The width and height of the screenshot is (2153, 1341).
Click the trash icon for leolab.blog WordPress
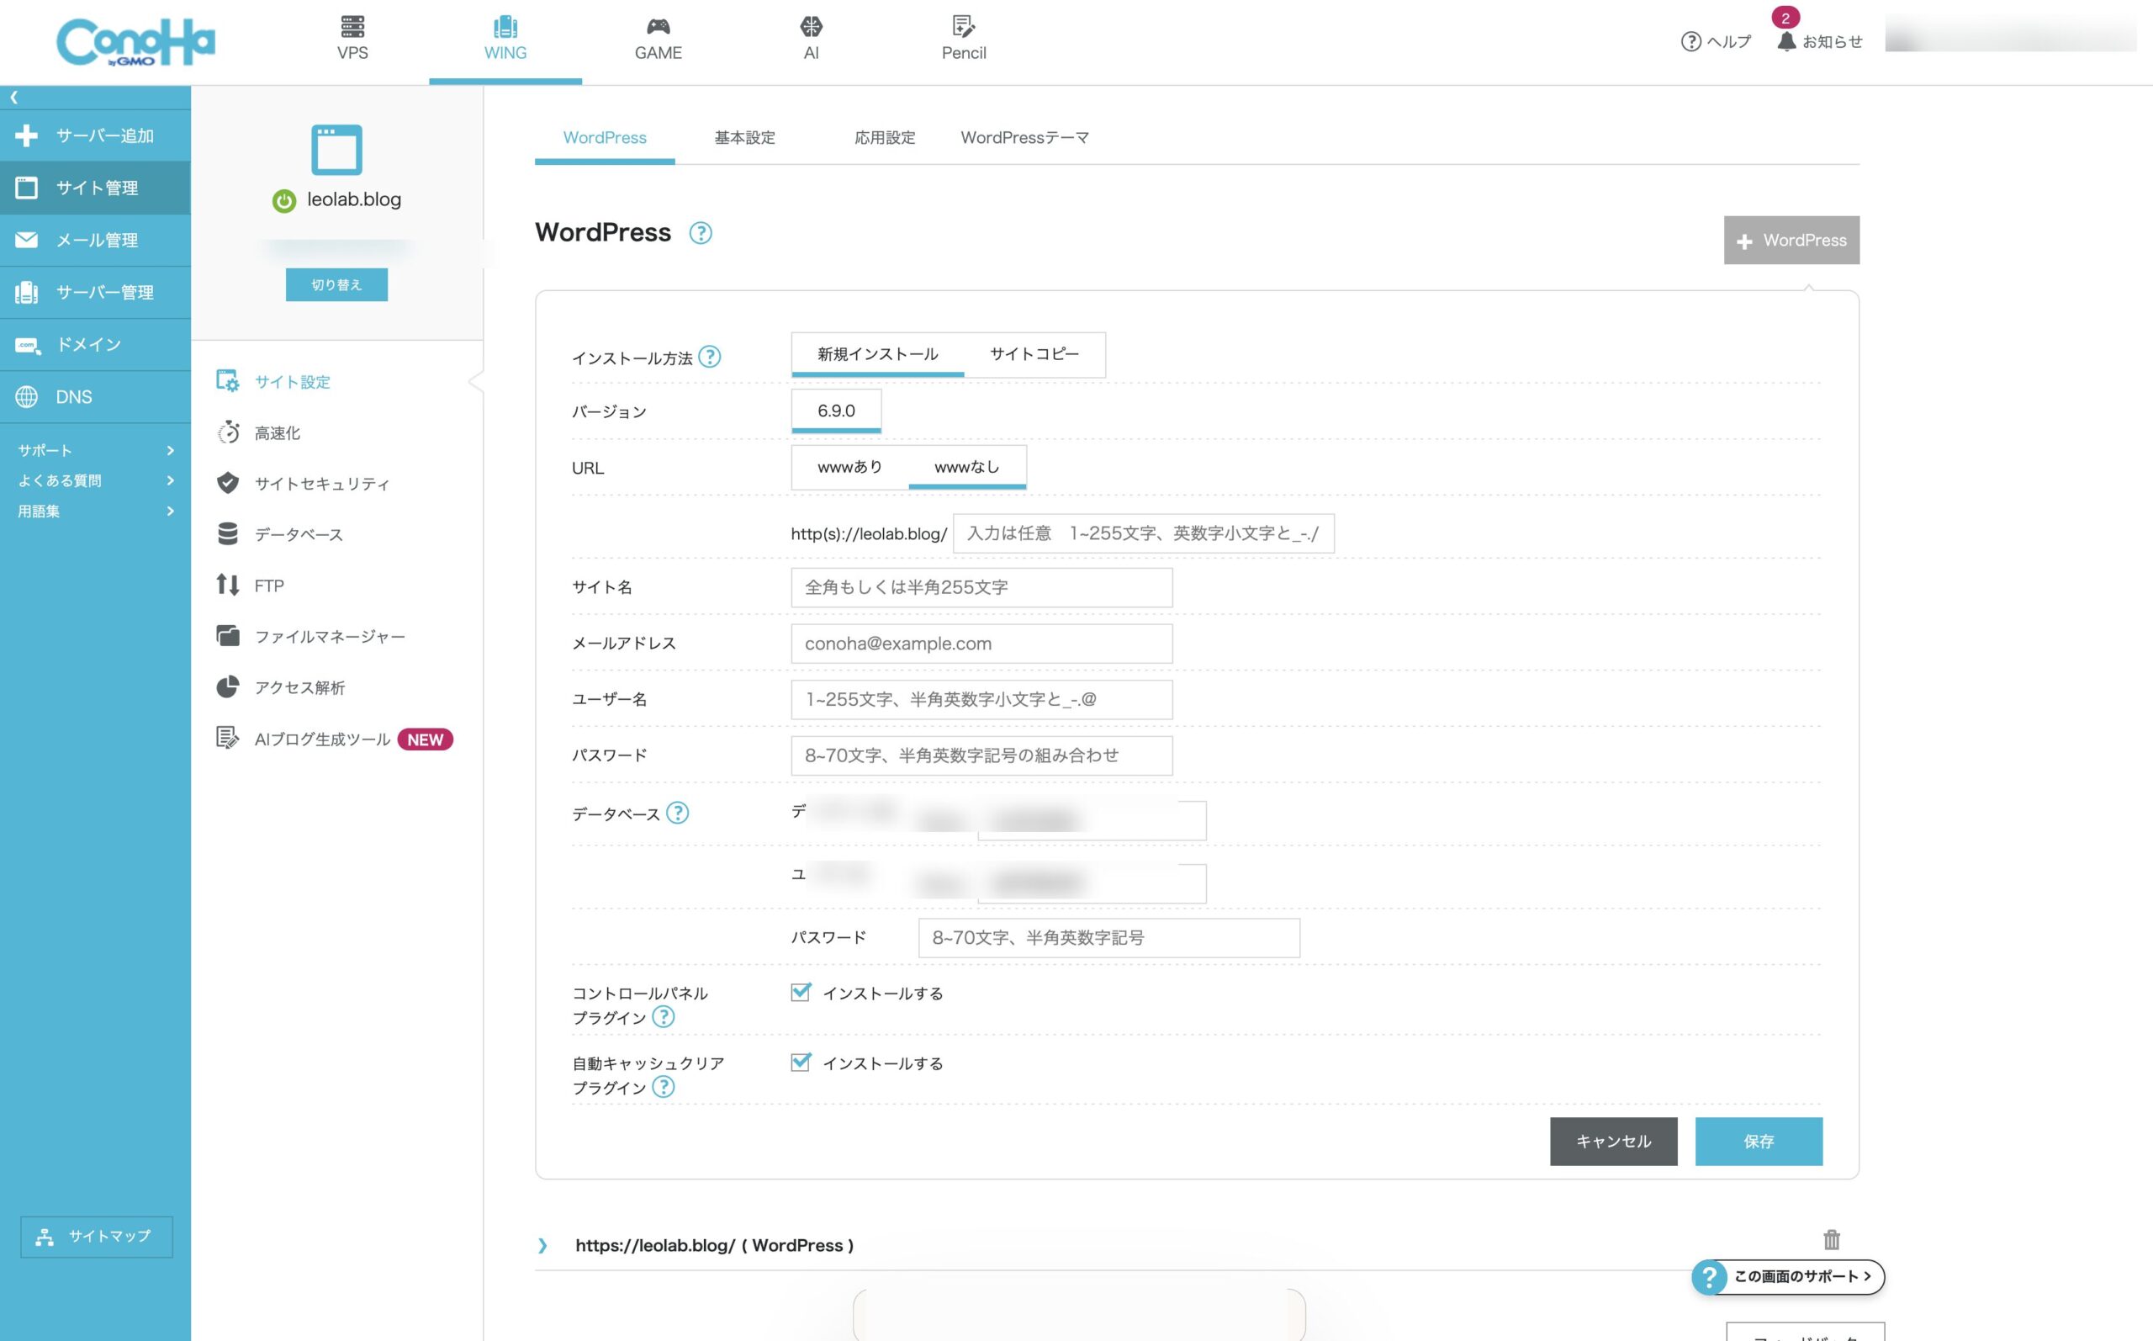pos(1831,1239)
